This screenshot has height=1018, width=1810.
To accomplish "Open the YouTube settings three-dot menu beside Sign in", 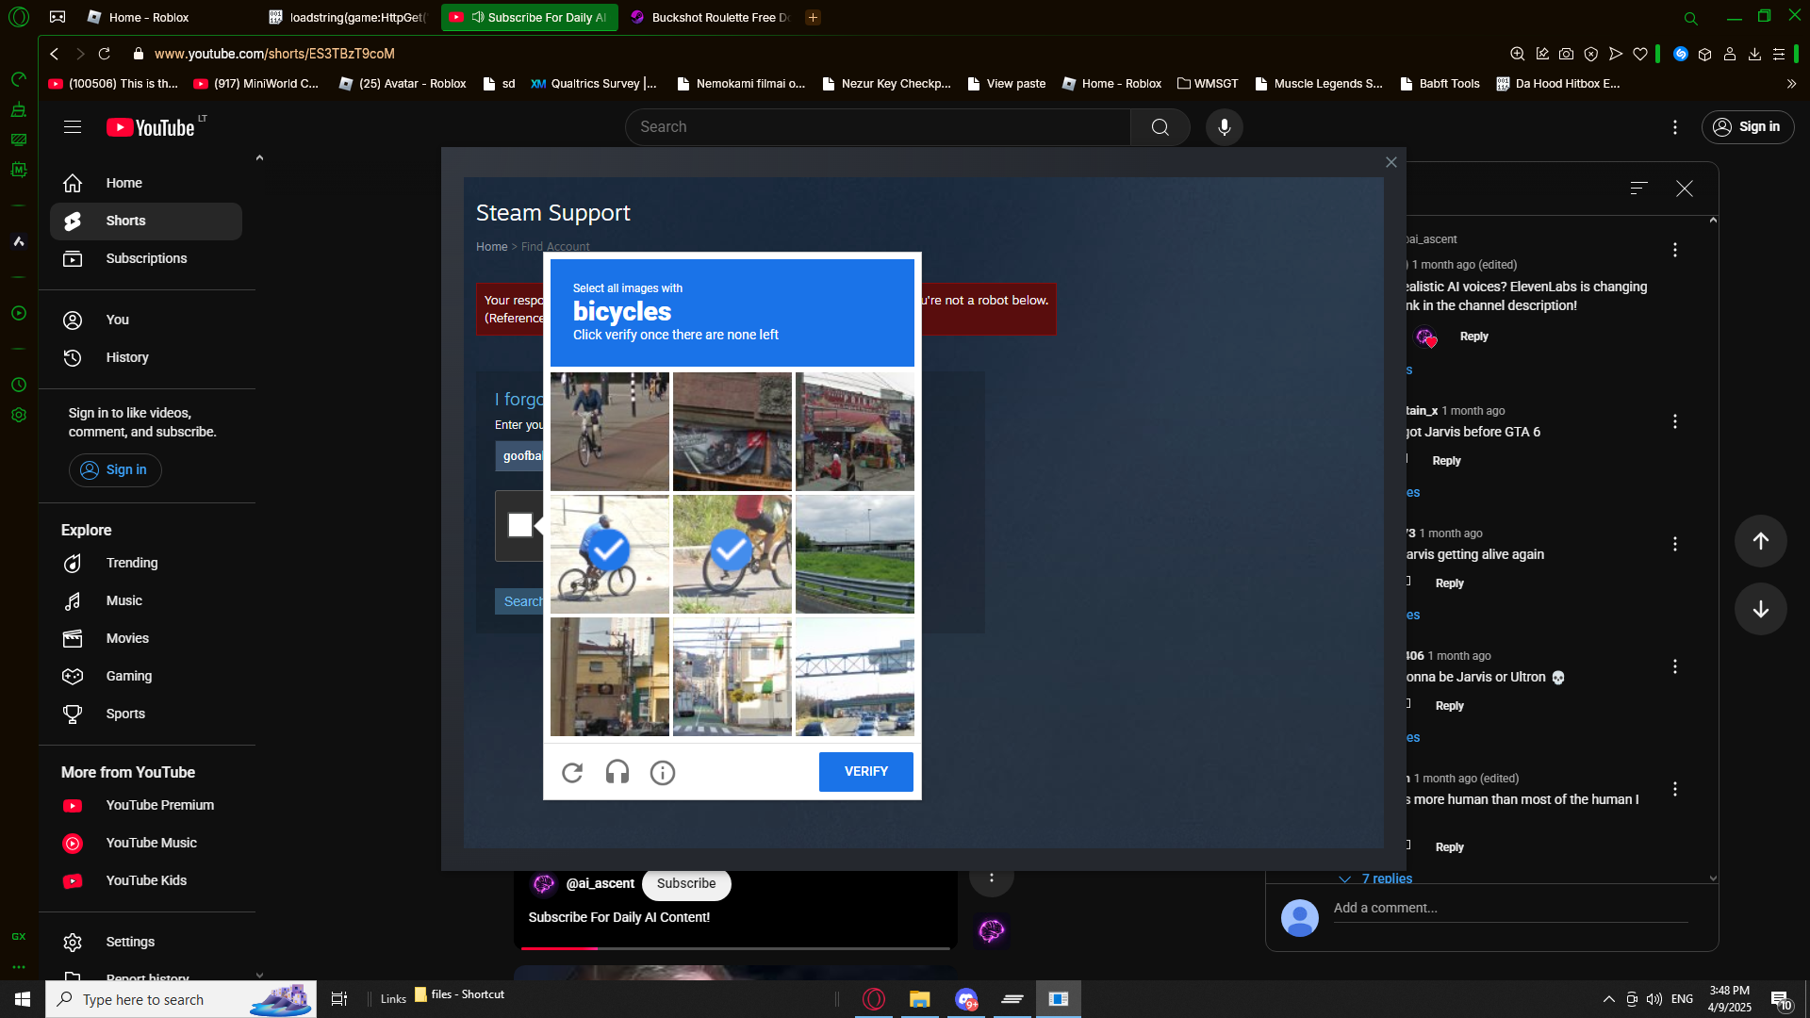I will coord(1674,127).
